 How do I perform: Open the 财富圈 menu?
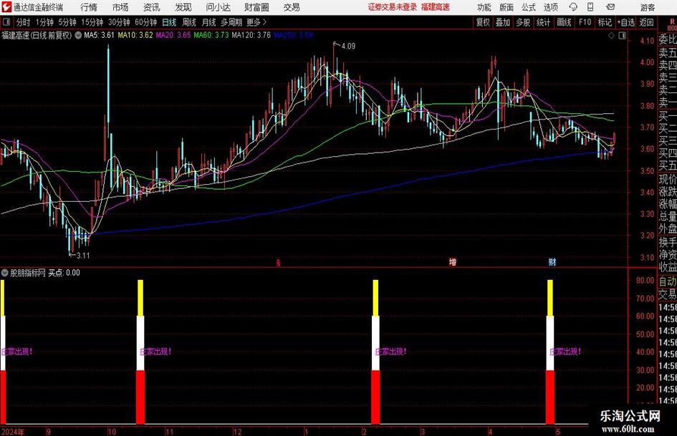coord(256,7)
